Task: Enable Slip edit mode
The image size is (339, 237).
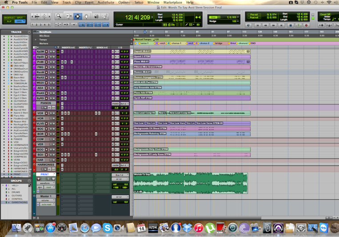Action: (9, 21)
